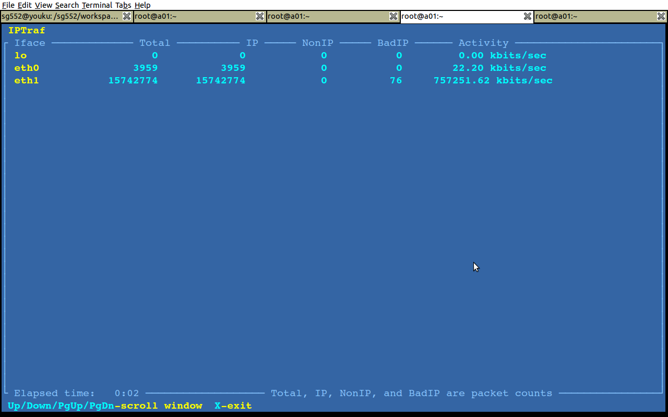This screenshot has height=417, width=668.
Task: Open the Terminal menu
Action: point(97,5)
